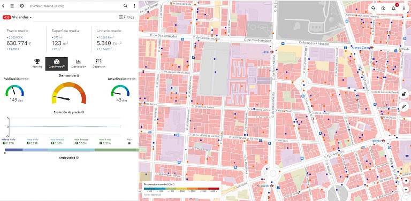This screenshot has width=411, height=201.
Task: Open notifications bell
Action: coord(394,9)
